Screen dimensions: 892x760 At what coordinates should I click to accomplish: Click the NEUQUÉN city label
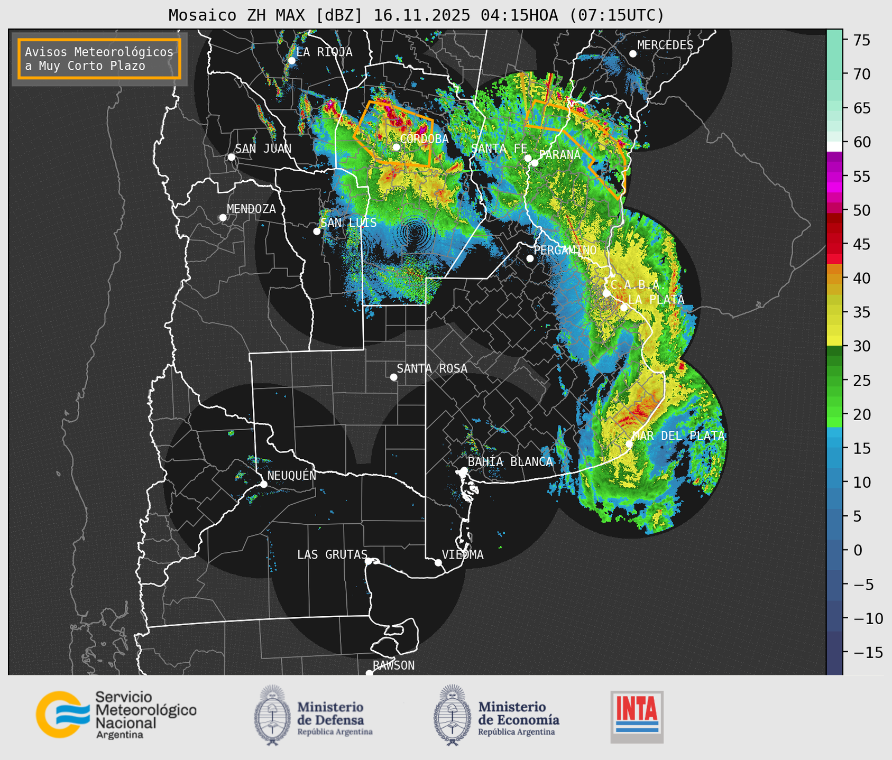tap(292, 476)
